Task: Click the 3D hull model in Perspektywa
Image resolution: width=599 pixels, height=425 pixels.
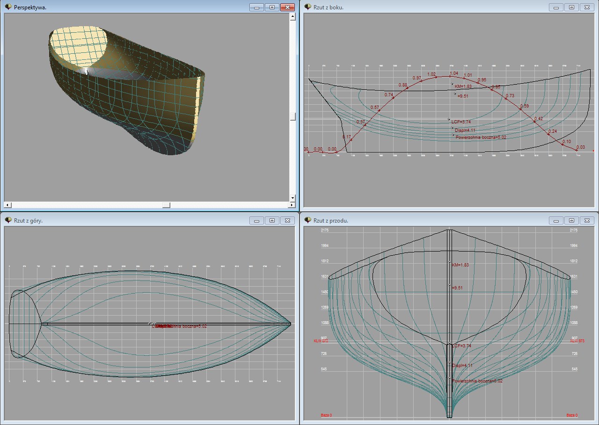Action: tap(126, 91)
